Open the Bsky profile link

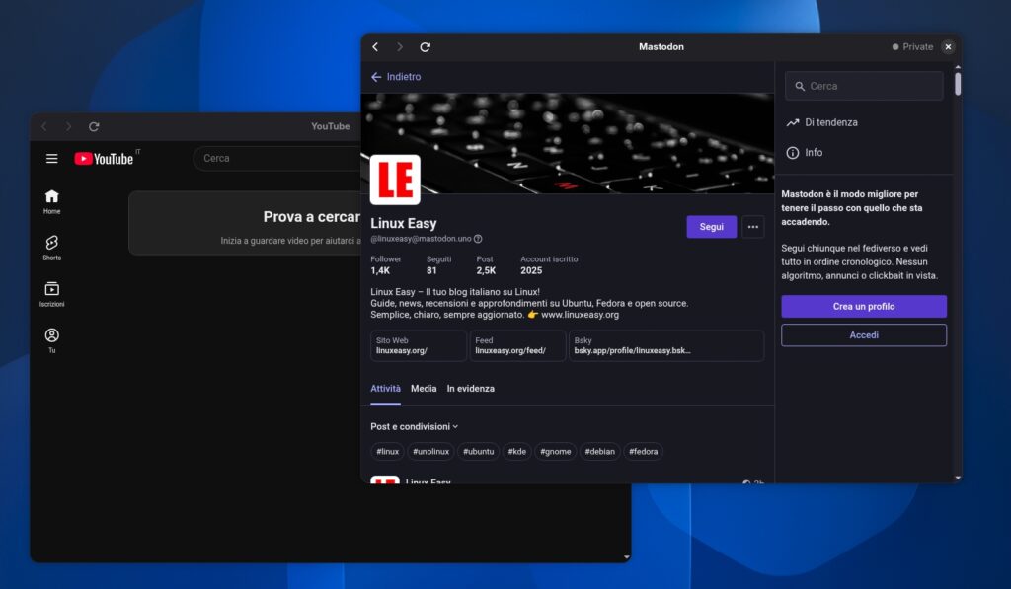(x=666, y=345)
